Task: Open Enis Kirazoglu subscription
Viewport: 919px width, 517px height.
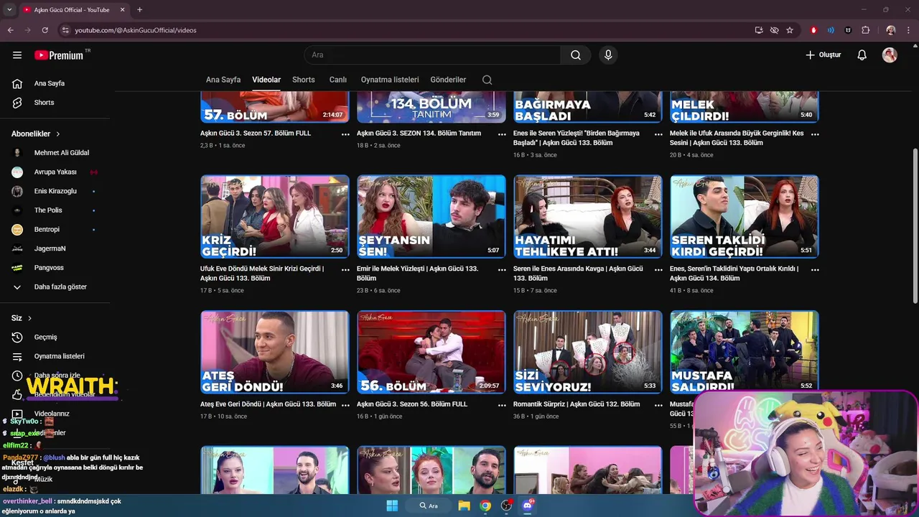Action: tap(55, 191)
